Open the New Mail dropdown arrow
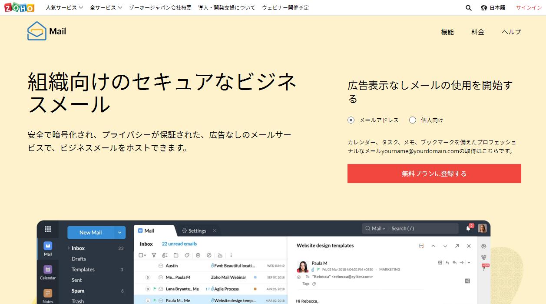 (x=120, y=233)
